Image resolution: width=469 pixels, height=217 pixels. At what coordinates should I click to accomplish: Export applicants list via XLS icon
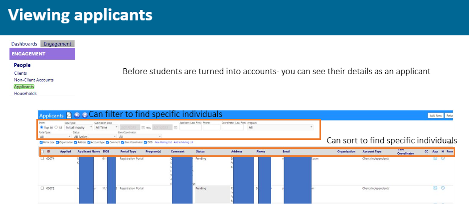click(69, 115)
